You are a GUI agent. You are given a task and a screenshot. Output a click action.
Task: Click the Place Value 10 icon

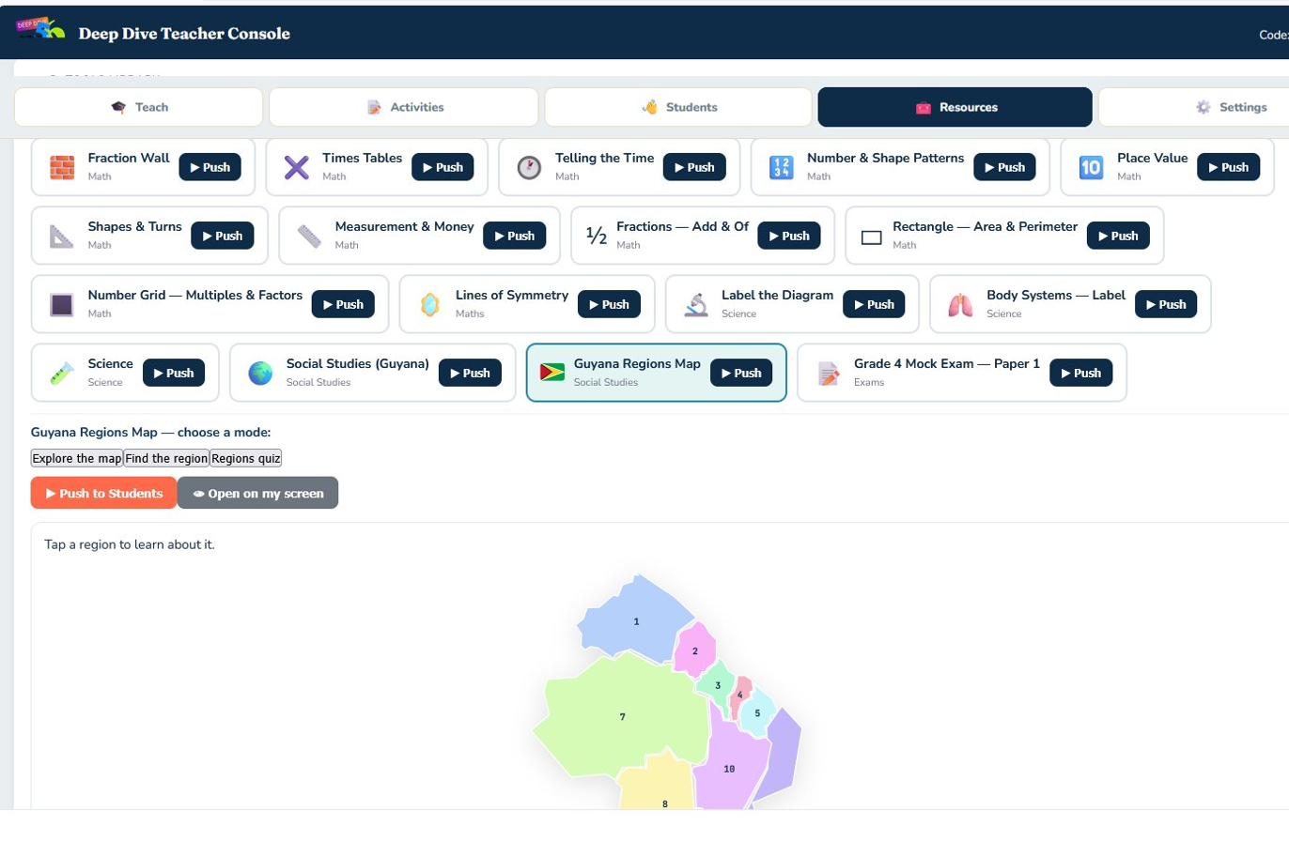(1091, 168)
